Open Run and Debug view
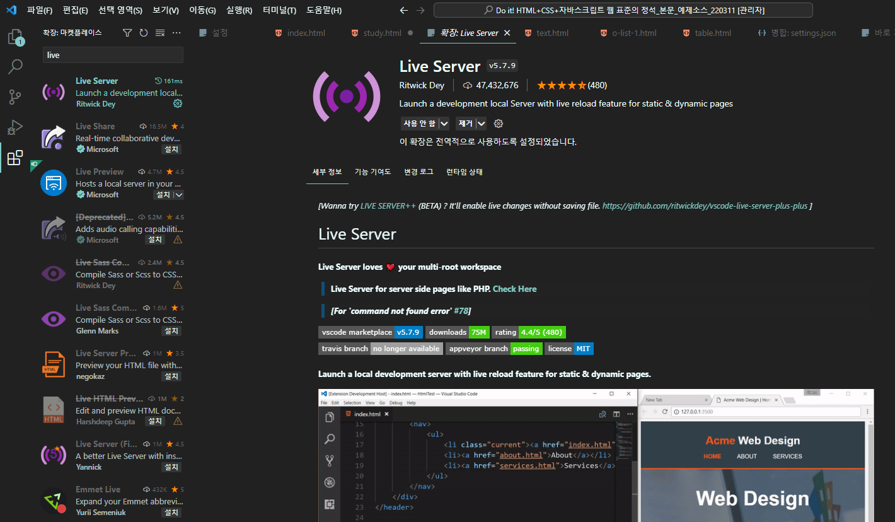The height and width of the screenshot is (522, 895). pos(15,127)
